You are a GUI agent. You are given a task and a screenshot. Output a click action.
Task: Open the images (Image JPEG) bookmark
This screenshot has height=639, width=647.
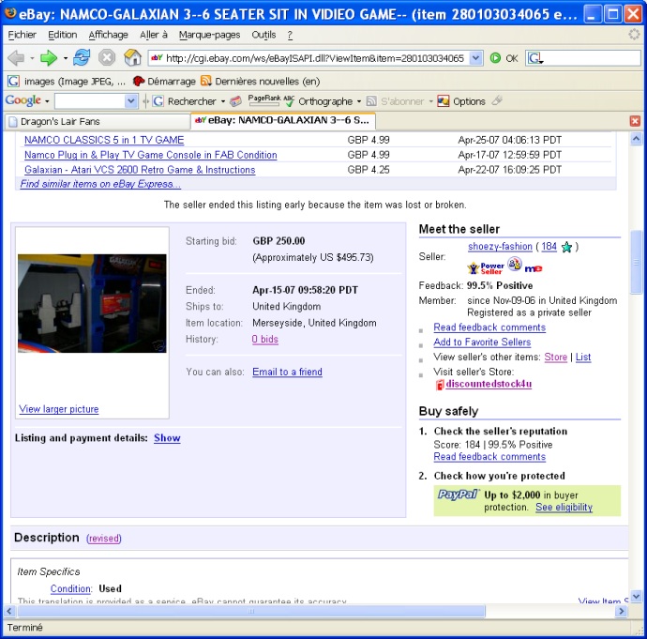click(67, 82)
